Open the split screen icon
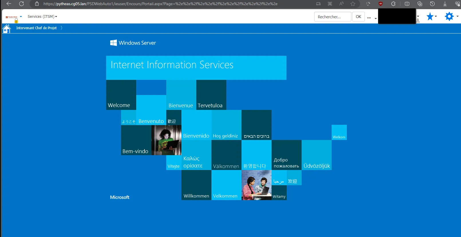Viewport: 461px width, 237px height. (x=407, y=4)
